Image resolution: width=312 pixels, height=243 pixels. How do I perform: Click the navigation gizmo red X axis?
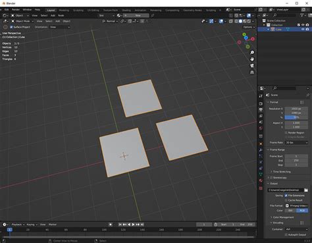click(253, 39)
